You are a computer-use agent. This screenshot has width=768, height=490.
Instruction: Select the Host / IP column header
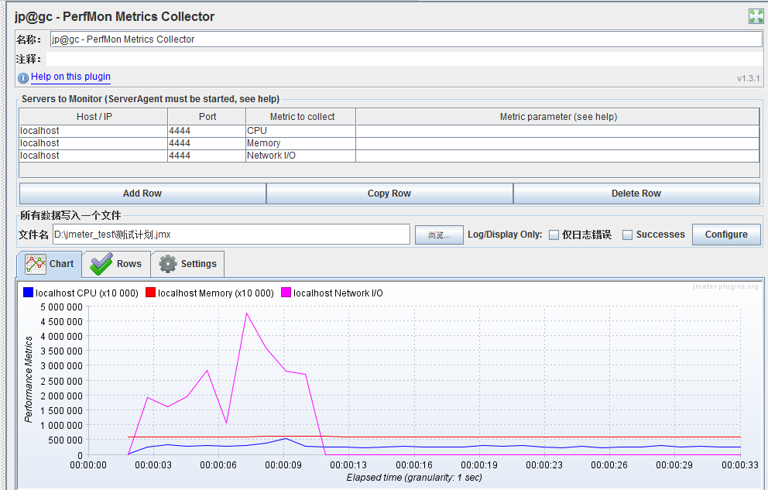(94, 117)
